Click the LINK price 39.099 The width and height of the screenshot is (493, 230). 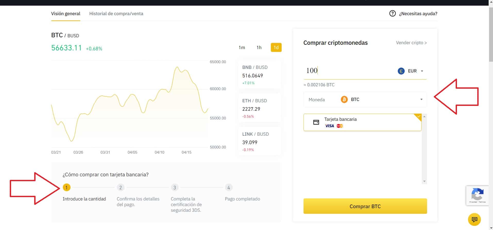250,142
